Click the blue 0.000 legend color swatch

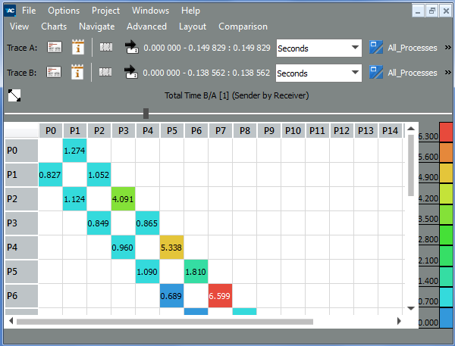446,318
